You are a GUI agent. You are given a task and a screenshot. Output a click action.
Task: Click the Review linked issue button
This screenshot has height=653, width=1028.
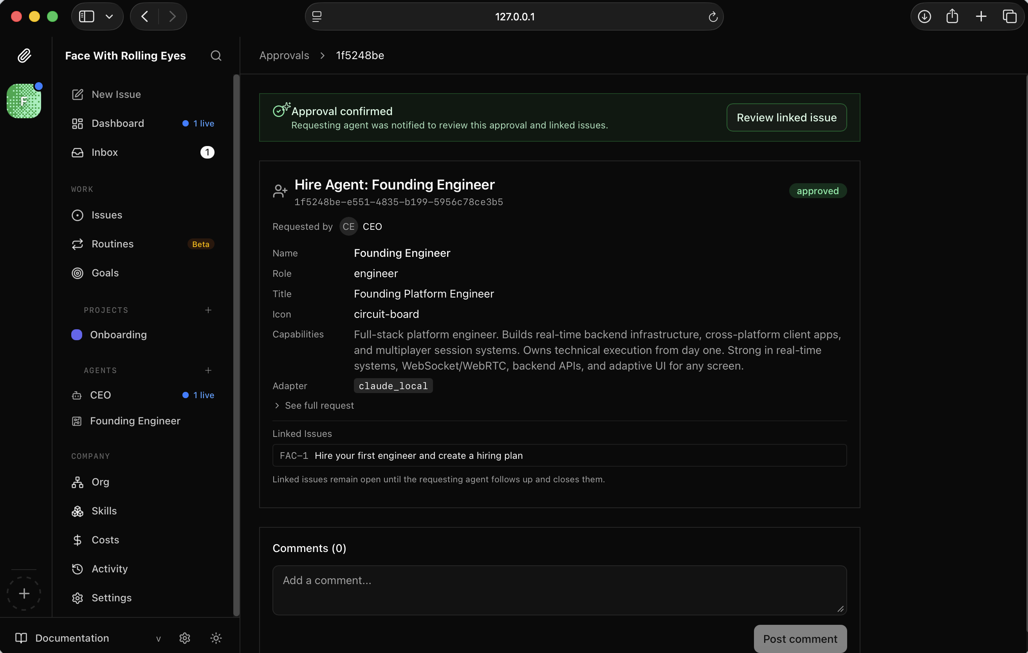(787, 117)
